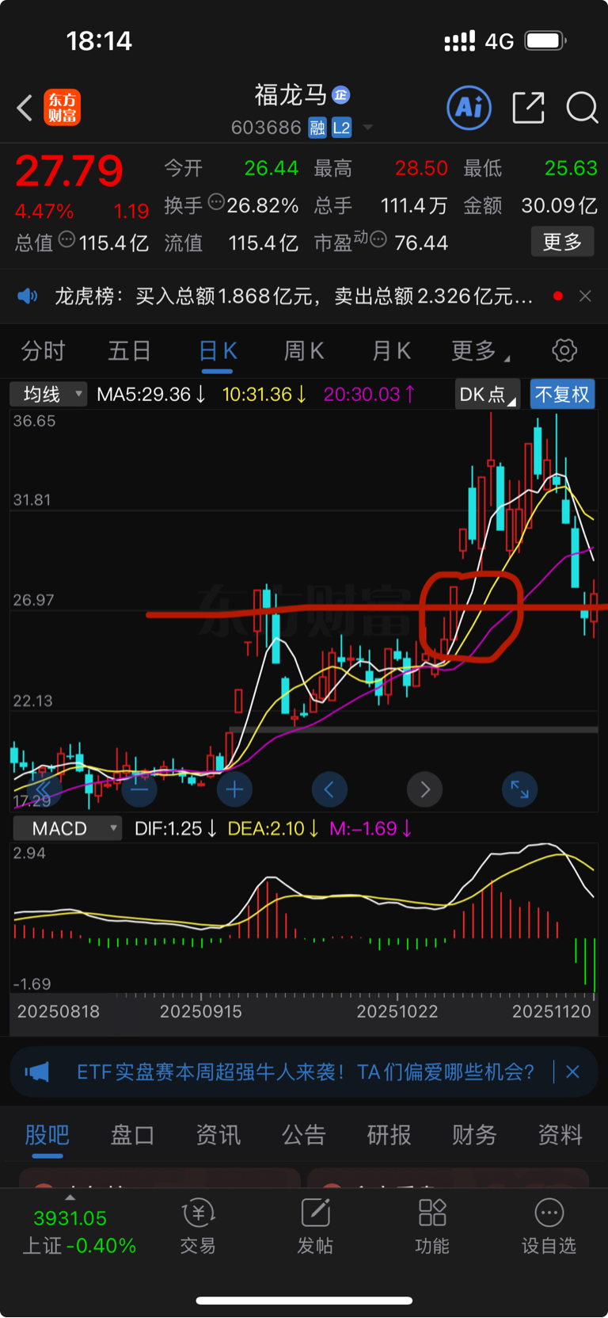Tap the 最高 28.50 value
The image size is (608, 1318).
click(421, 168)
